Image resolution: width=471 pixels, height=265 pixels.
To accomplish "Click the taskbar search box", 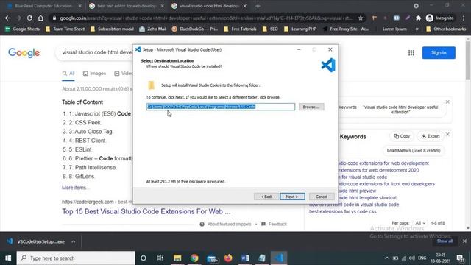I will (x=76, y=258).
